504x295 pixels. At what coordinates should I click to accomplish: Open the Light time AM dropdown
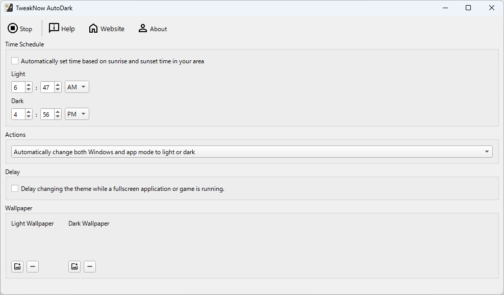click(77, 87)
